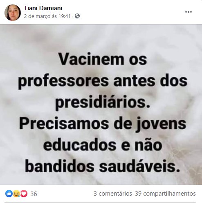Click Tiani Damiani's profile picture

[13, 13]
